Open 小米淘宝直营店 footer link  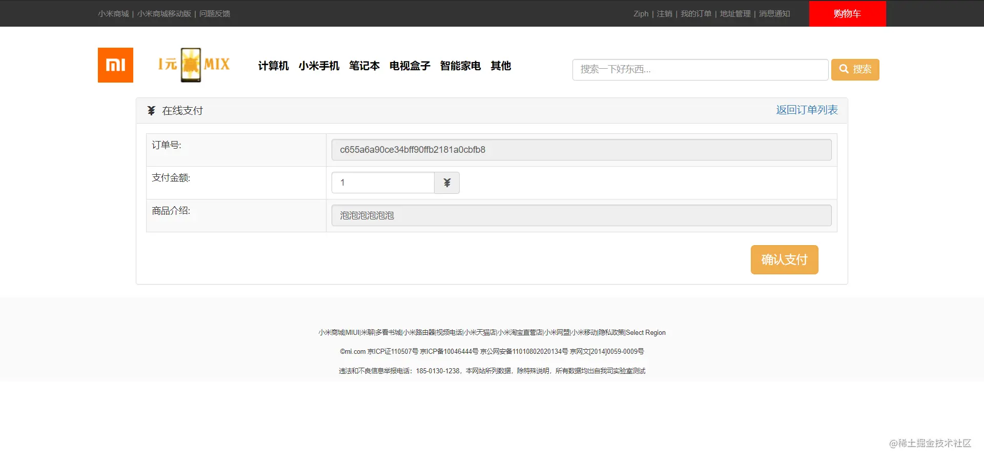click(x=520, y=333)
